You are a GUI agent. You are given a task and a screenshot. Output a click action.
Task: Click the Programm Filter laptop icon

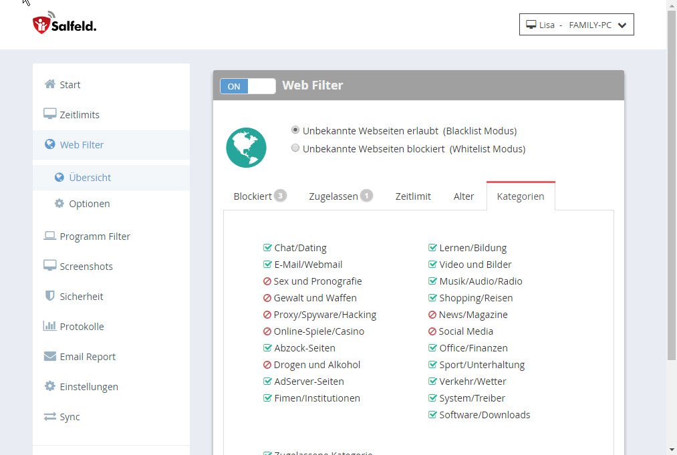tap(49, 236)
